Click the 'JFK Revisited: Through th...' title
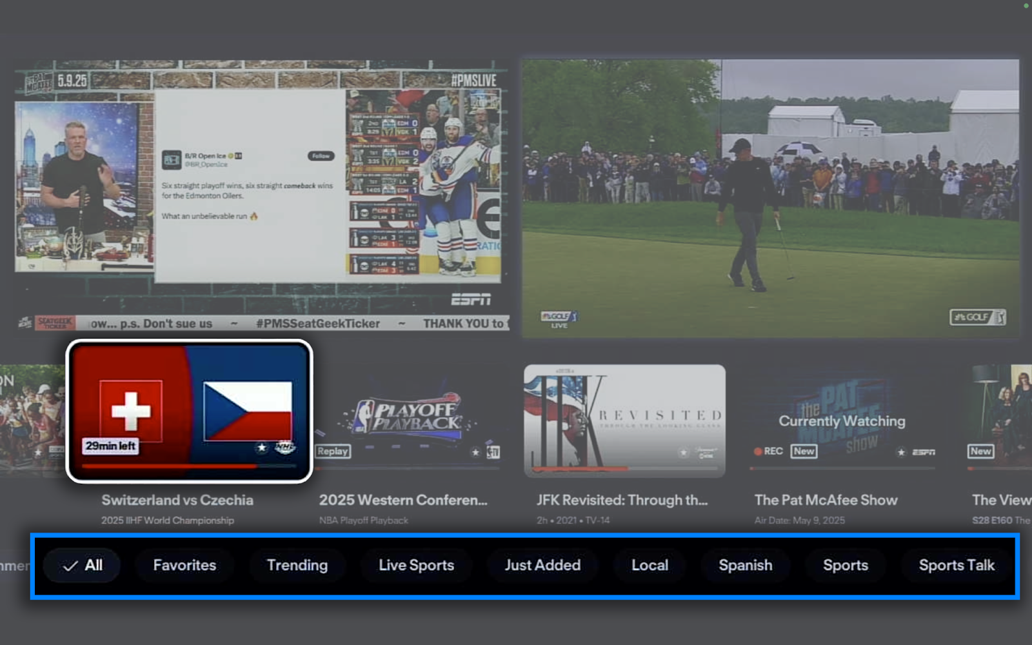The height and width of the screenshot is (645, 1032). 622,500
